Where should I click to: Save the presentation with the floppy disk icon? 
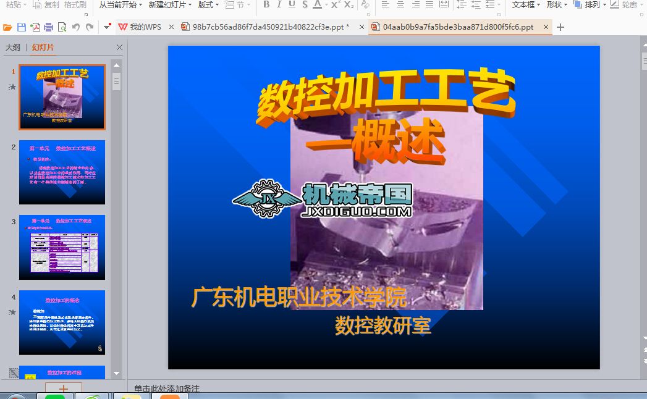tap(22, 27)
